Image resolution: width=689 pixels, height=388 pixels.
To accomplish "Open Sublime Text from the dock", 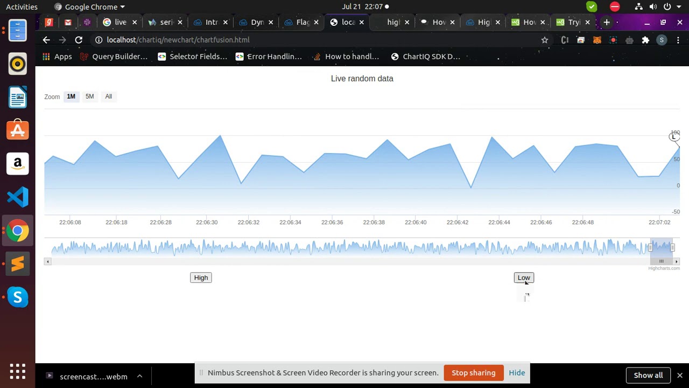I will 17,264.
